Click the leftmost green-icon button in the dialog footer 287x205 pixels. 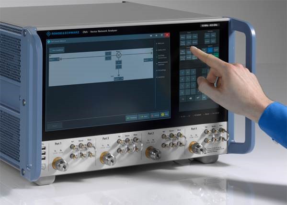[x=132, y=118]
